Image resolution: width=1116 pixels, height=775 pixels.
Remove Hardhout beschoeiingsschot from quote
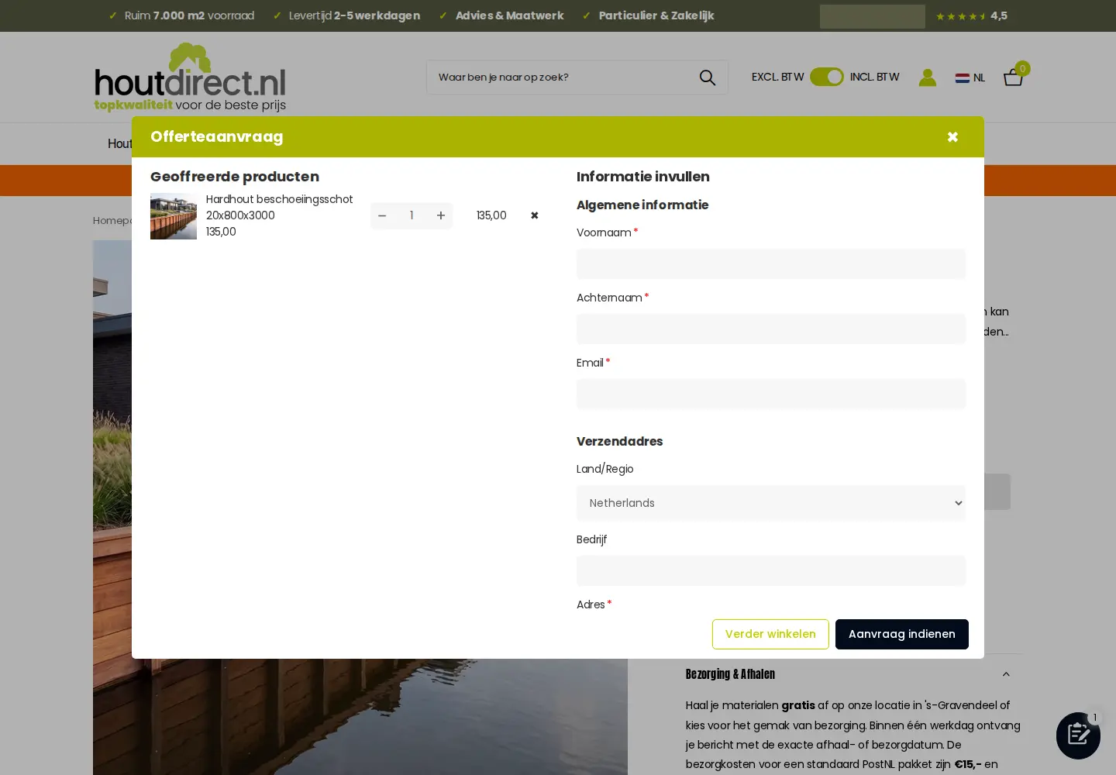[534, 215]
